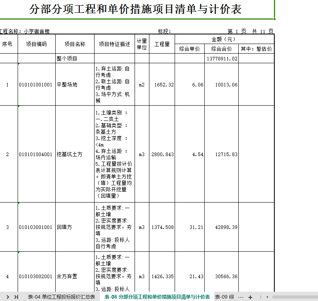Click the horizontal scrollbar track

point(295,297)
